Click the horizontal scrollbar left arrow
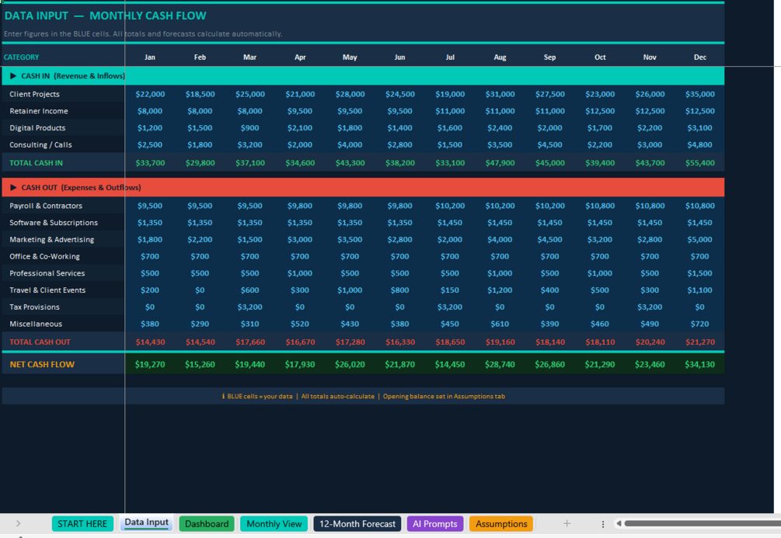The width and height of the screenshot is (781, 538). pyautogui.click(x=619, y=523)
